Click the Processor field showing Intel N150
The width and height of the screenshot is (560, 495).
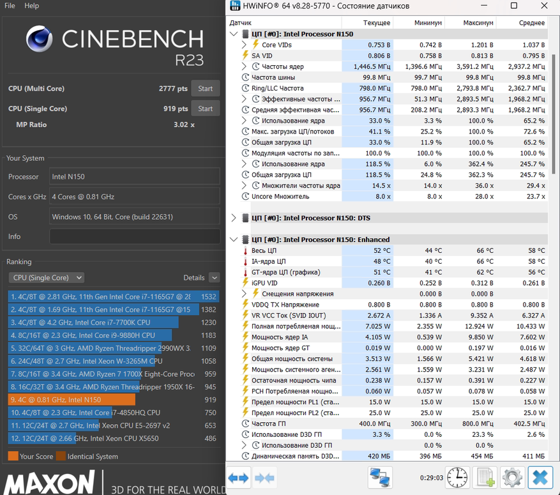coord(135,176)
